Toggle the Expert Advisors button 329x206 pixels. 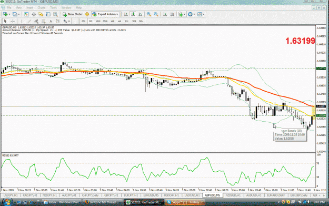105,14
